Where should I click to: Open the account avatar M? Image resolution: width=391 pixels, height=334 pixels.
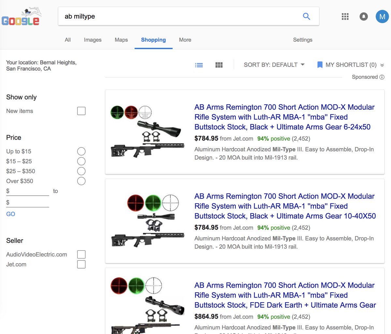[382, 16]
